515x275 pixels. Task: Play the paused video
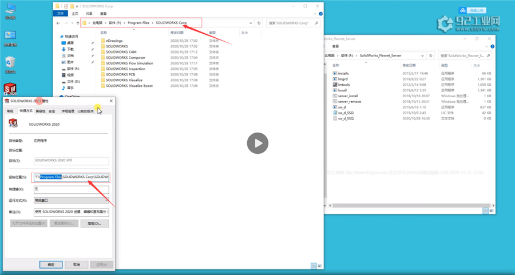click(x=257, y=143)
